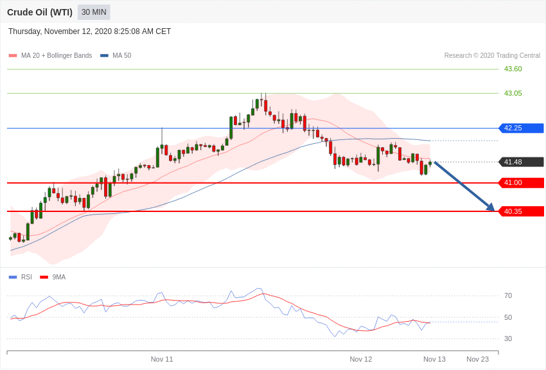This screenshot has width=546, height=370.
Task: Click the Nov 23 date axis label
Action: pos(478,359)
